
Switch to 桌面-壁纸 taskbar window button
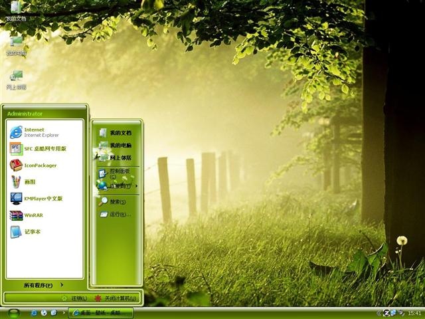pos(100,313)
